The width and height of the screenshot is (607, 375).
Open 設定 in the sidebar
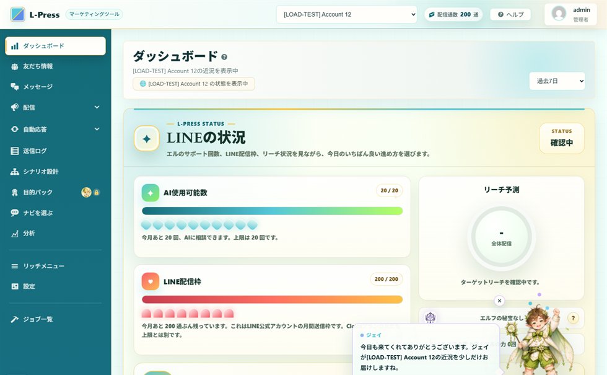(55, 286)
